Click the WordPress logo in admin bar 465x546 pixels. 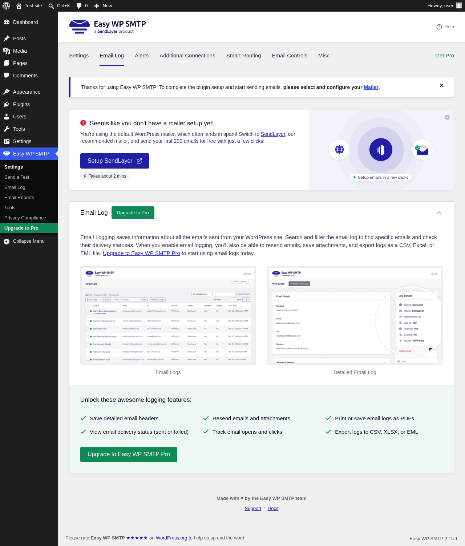click(6, 6)
